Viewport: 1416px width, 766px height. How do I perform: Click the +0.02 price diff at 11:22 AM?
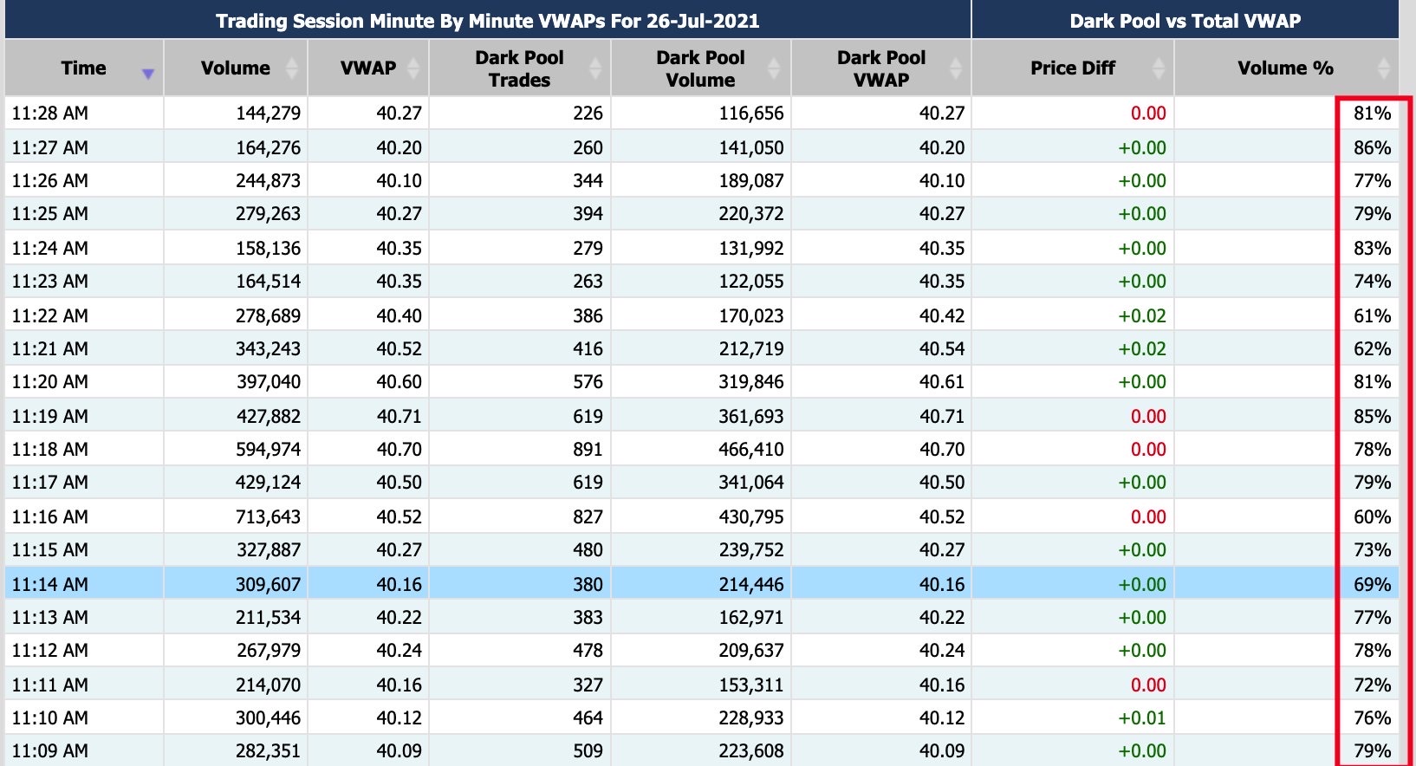tap(1142, 315)
